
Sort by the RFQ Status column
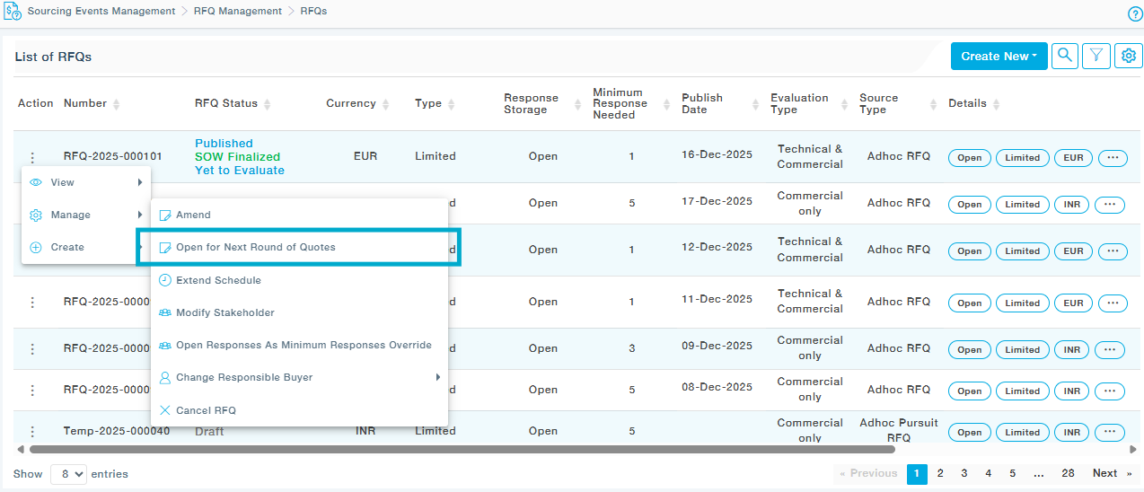268,104
